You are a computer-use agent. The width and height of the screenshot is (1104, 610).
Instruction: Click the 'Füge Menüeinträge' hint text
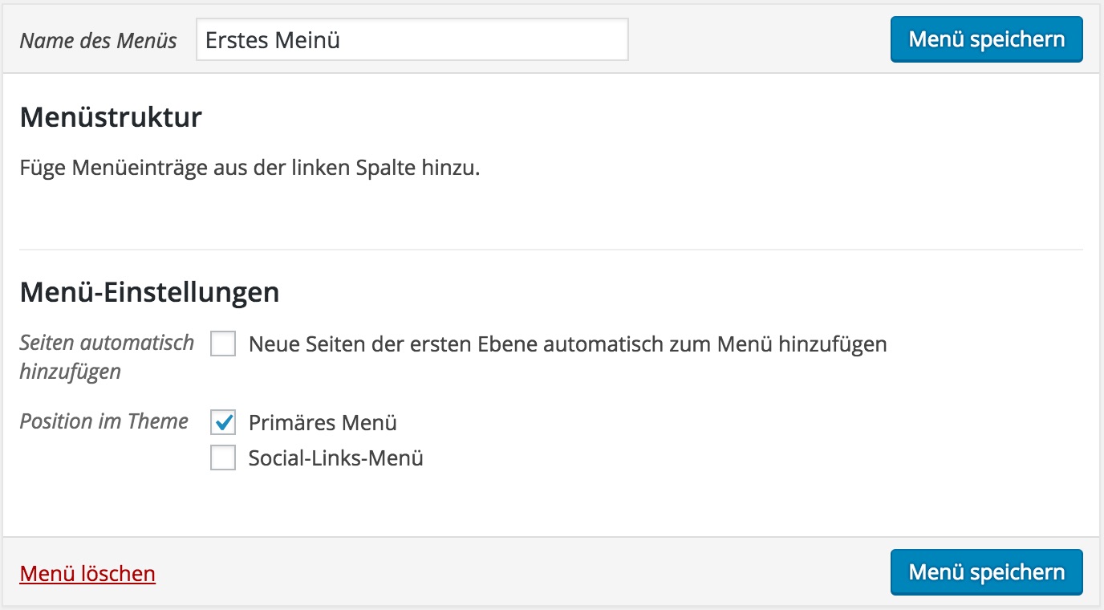point(250,169)
